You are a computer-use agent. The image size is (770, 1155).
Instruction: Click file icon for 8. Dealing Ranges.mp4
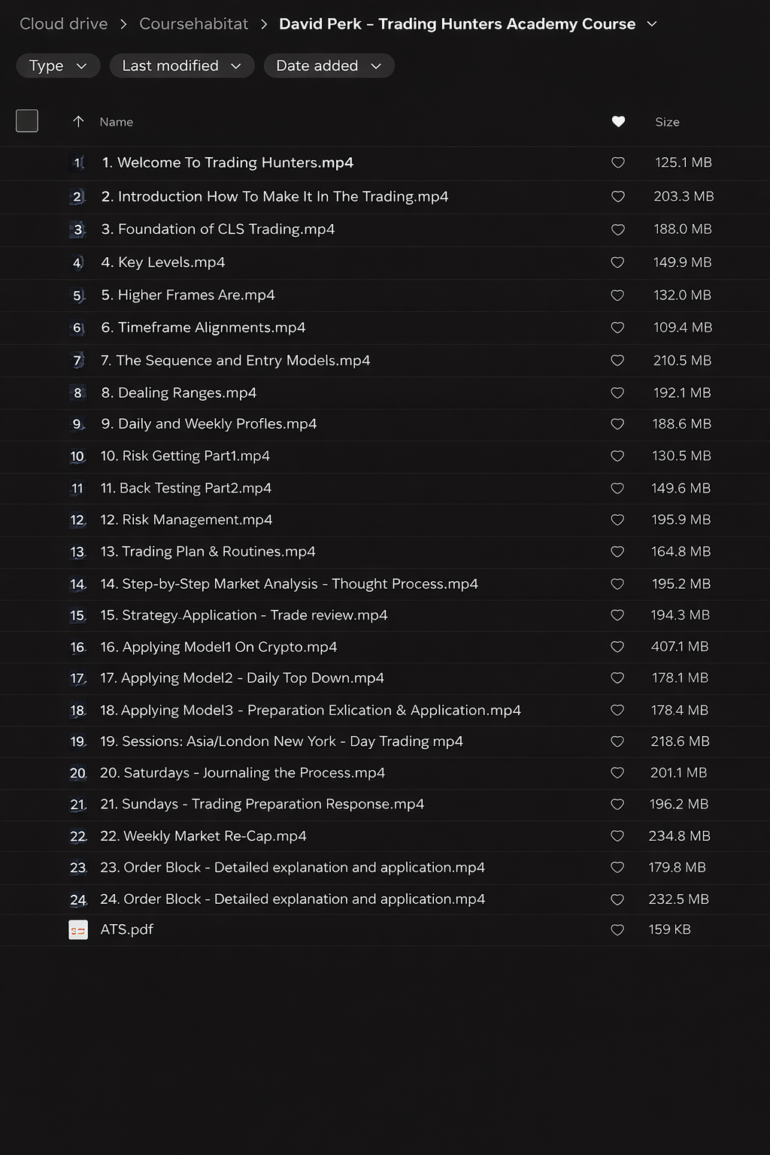[77, 393]
